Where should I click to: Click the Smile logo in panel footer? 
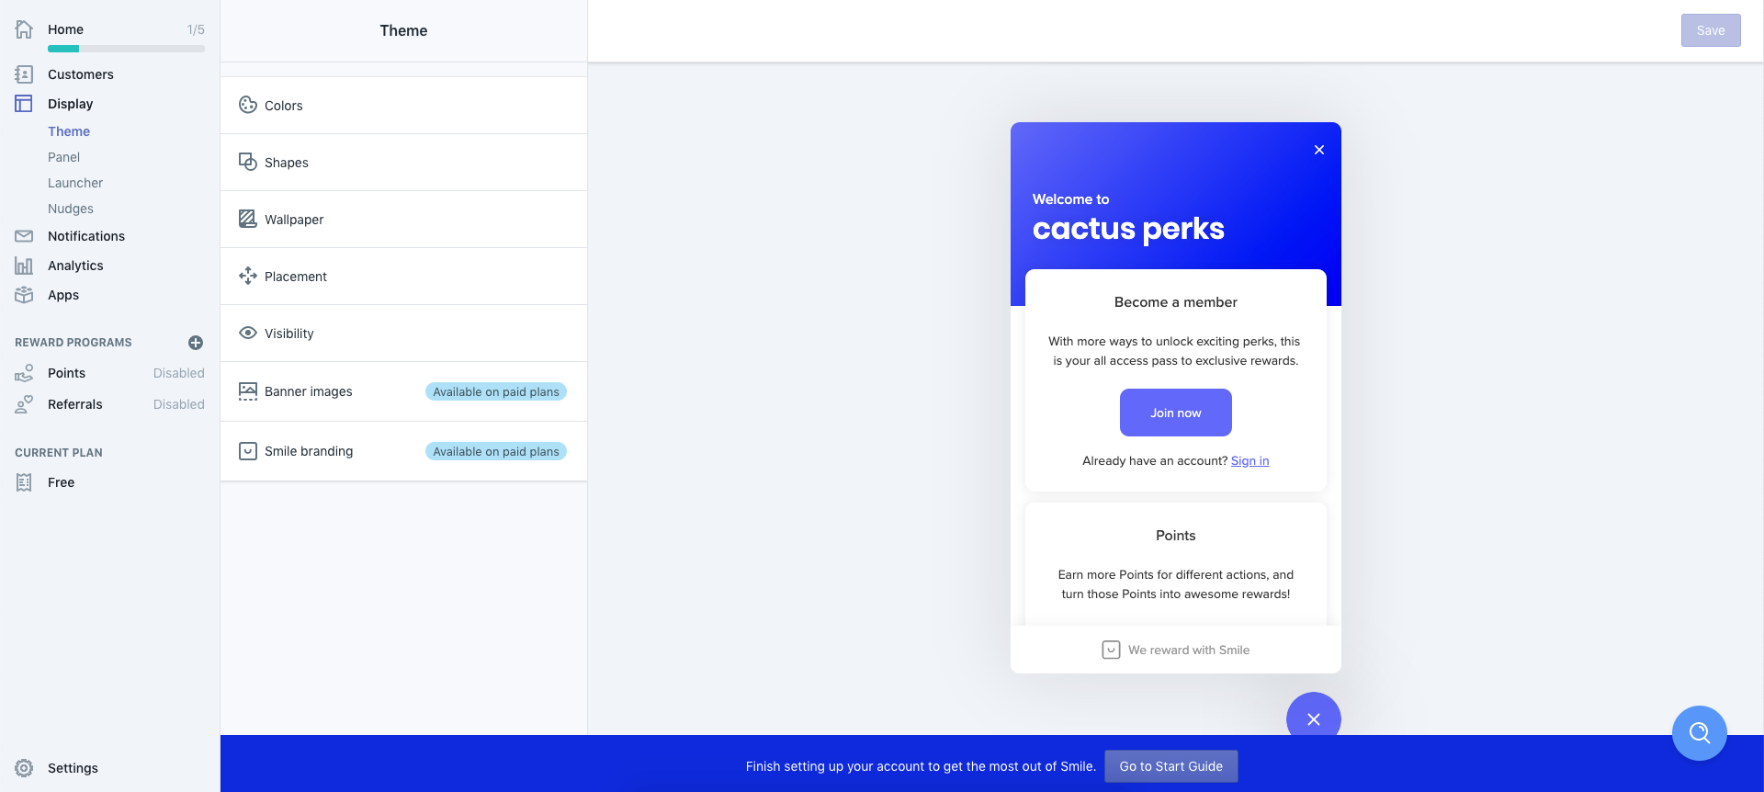[1111, 650]
